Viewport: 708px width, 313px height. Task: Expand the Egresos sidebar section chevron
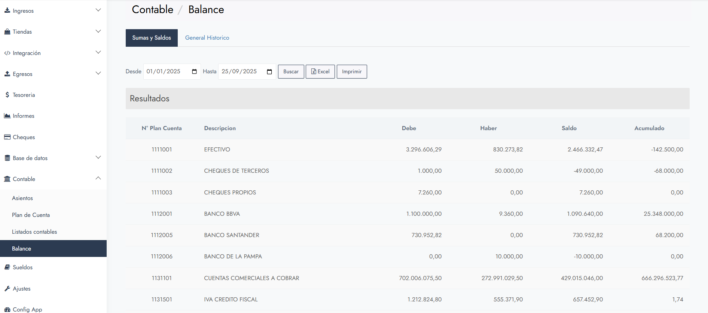pos(98,73)
